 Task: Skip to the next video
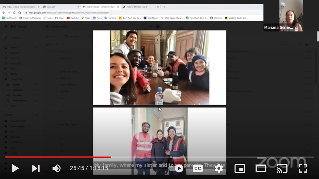[x=36, y=168]
